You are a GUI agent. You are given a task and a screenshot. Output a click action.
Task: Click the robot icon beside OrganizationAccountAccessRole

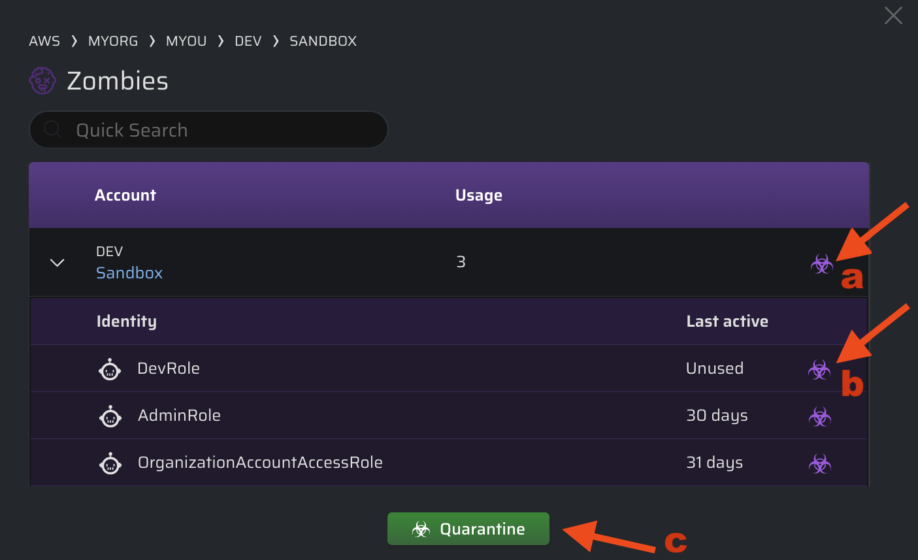point(110,463)
